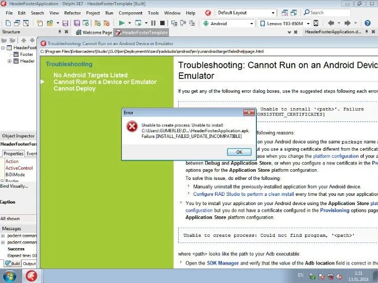Open the Refactor menu
Screen dimensions: 378x283
72,13
